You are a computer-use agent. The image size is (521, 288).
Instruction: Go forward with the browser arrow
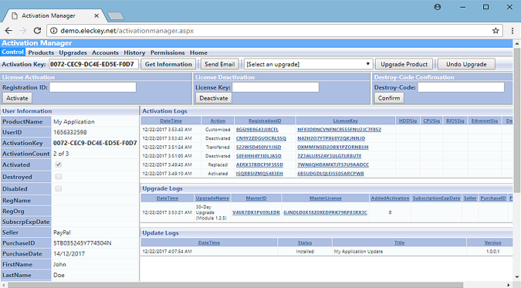22,31
